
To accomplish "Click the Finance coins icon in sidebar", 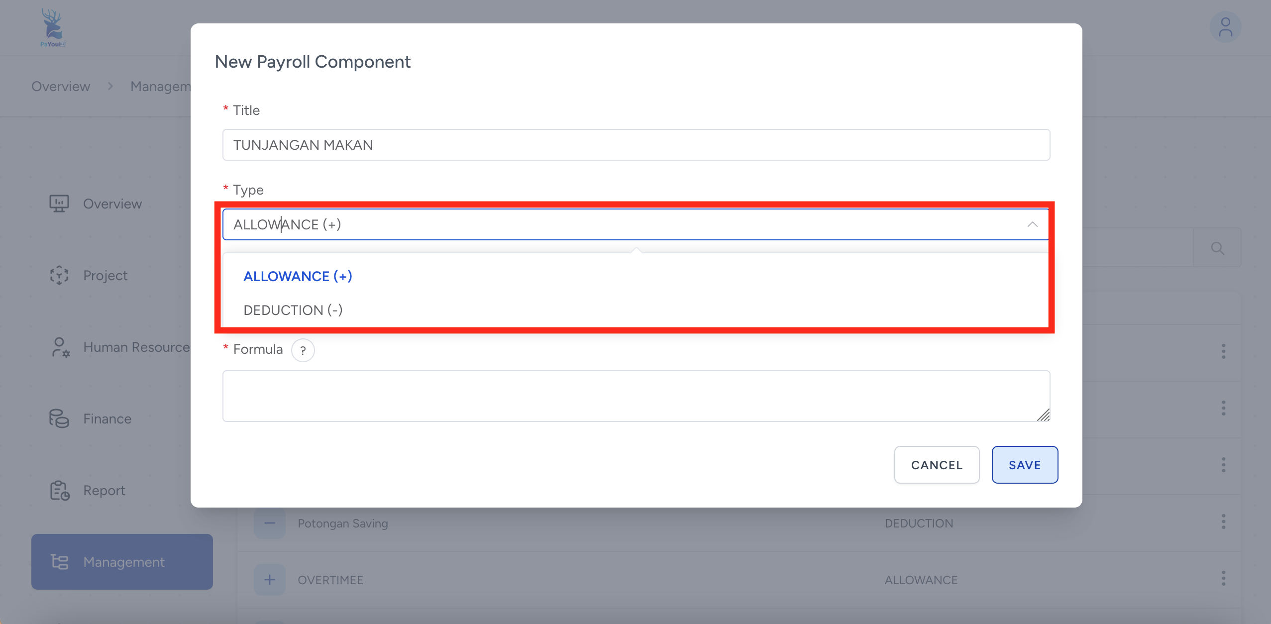I will point(59,418).
